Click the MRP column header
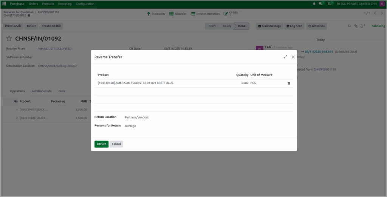Image resolution: width=387 pixels, height=197 pixels. 84,102
